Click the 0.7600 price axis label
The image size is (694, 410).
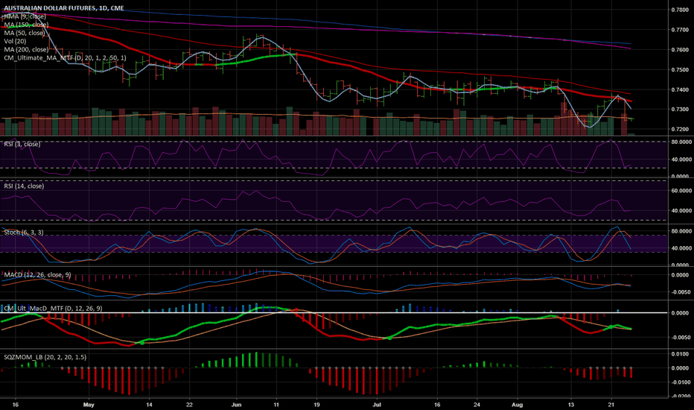click(x=680, y=50)
